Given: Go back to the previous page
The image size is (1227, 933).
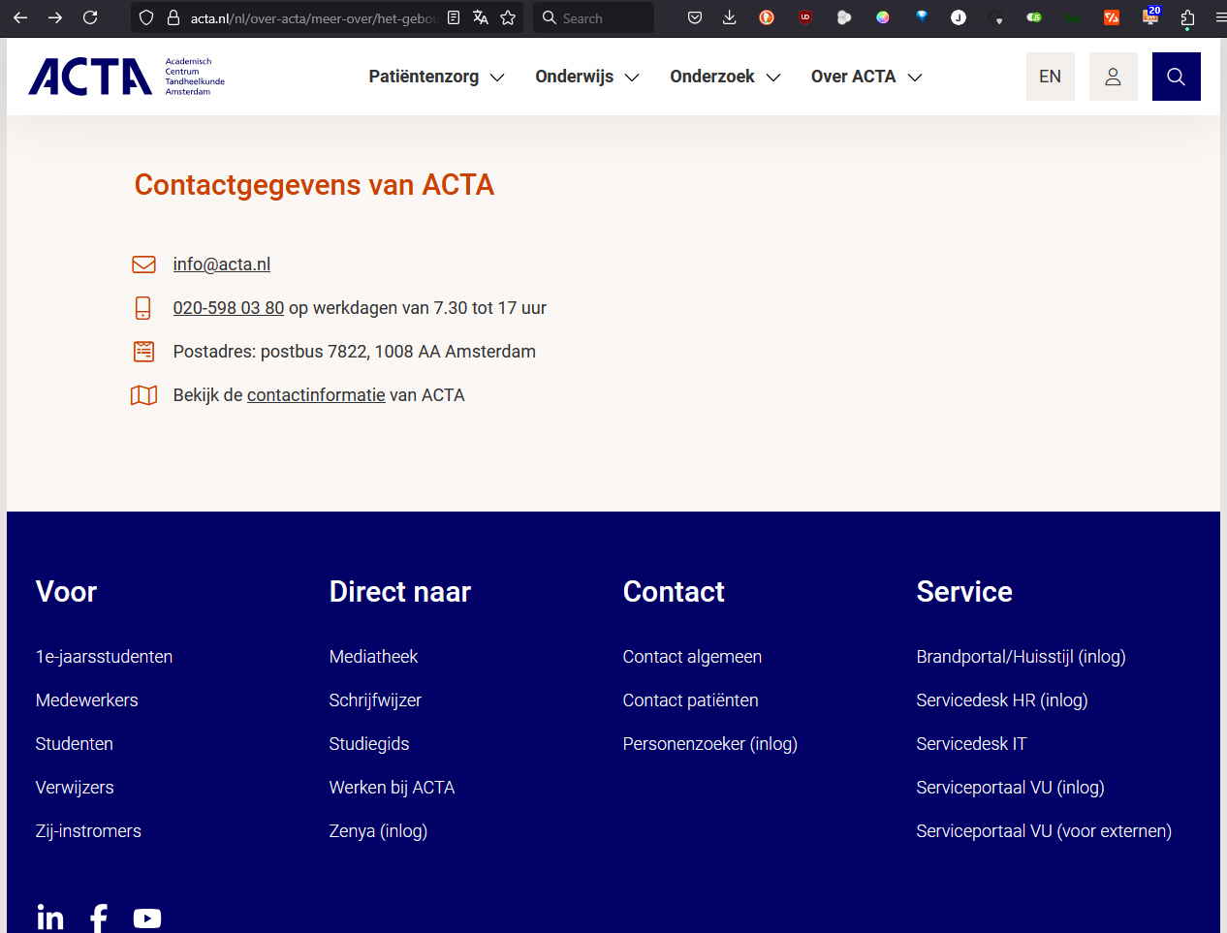Looking at the screenshot, I should click(x=20, y=17).
